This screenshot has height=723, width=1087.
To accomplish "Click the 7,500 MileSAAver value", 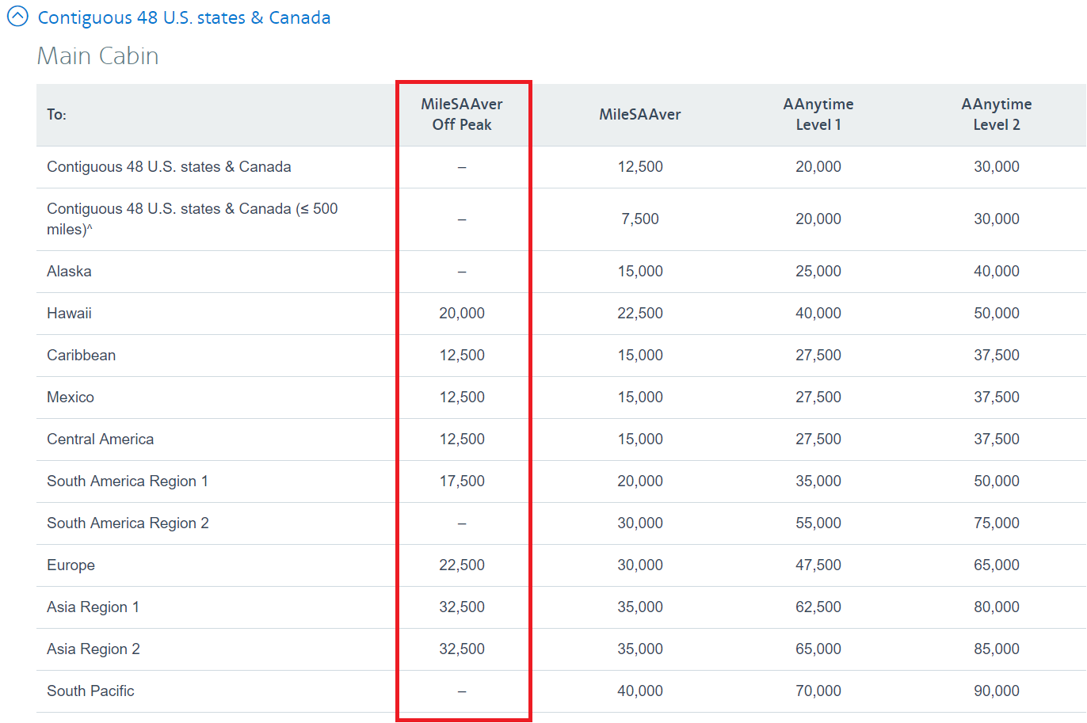I will tap(640, 219).
